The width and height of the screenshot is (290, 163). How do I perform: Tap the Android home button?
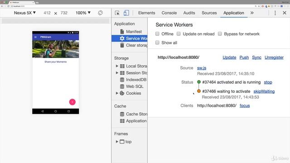[x=55, y=111]
